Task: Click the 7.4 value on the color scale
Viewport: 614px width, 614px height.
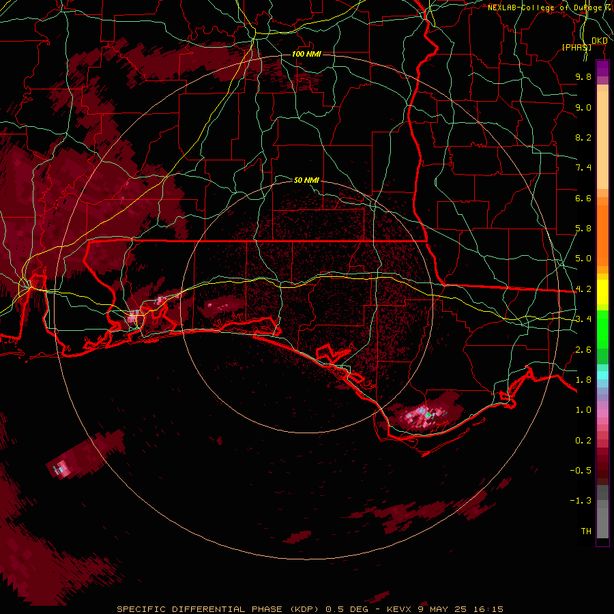Action: coord(583,168)
